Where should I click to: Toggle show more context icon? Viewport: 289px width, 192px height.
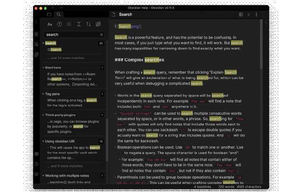coord(79,24)
